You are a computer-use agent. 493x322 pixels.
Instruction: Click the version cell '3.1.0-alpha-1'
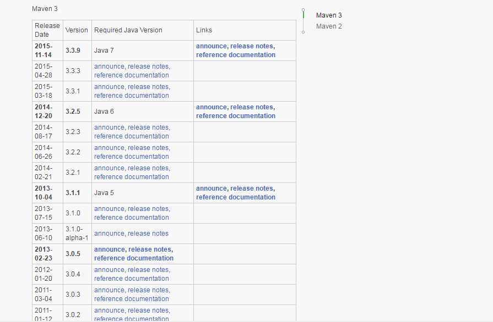coord(77,234)
